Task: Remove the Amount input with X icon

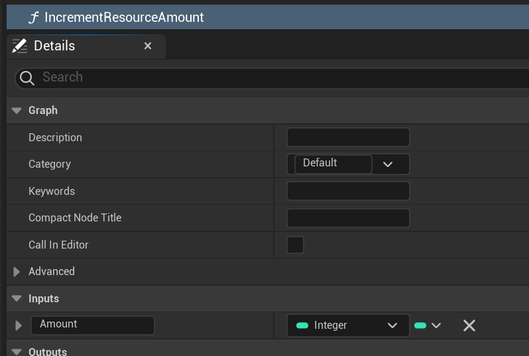Action: (x=469, y=326)
